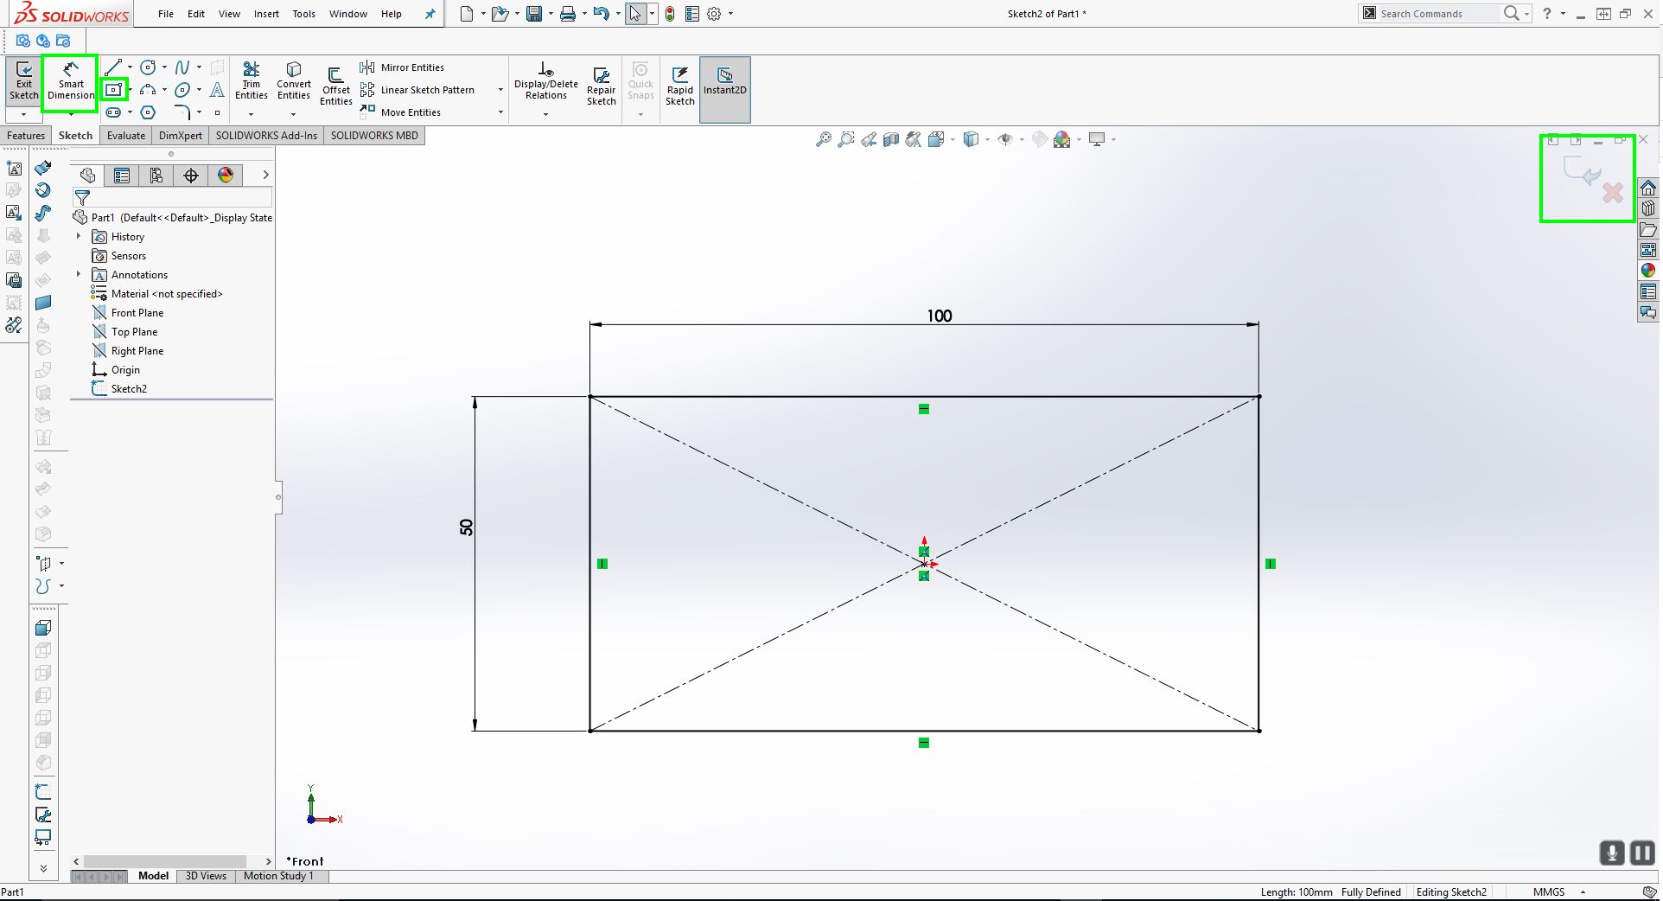Click Repair Sketch
Image resolution: width=1663 pixels, height=901 pixels.
pos(602,86)
